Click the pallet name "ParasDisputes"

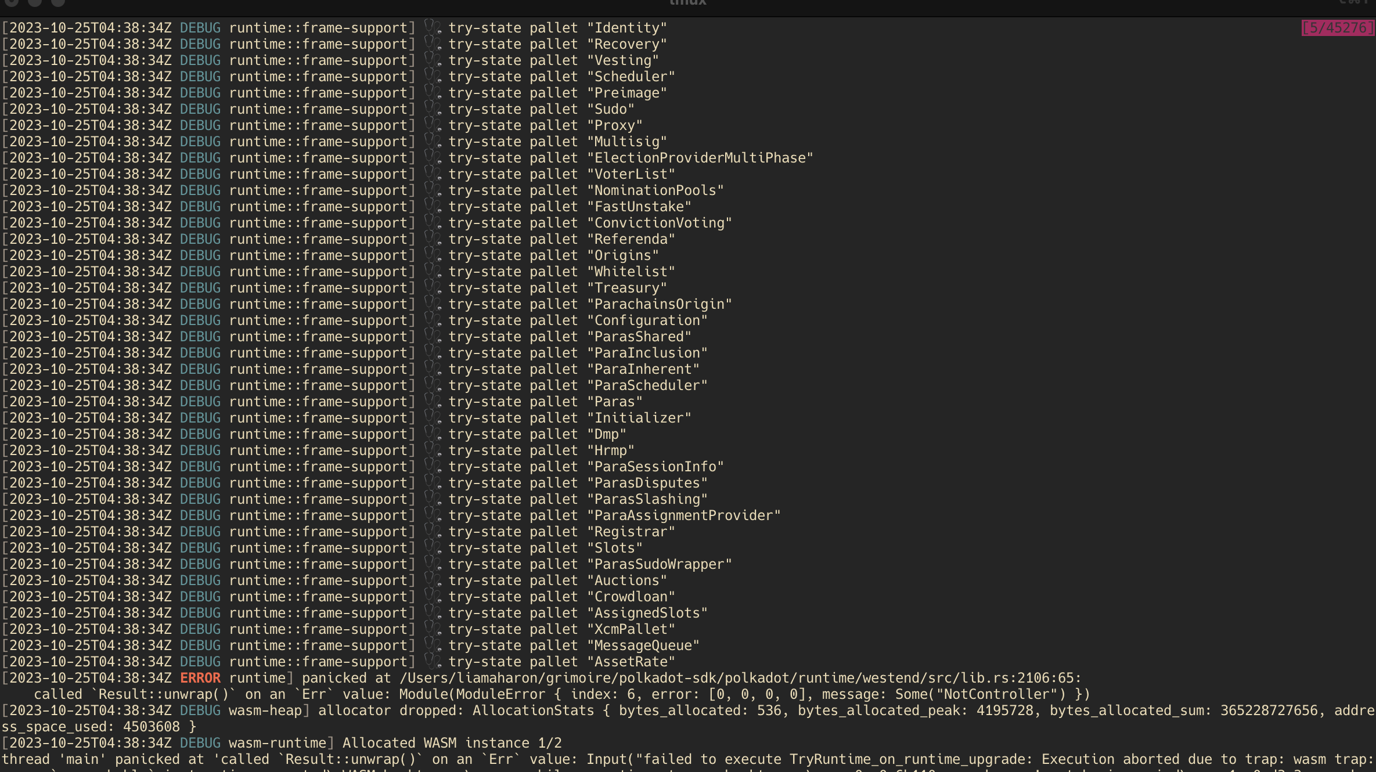pyautogui.click(x=647, y=483)
